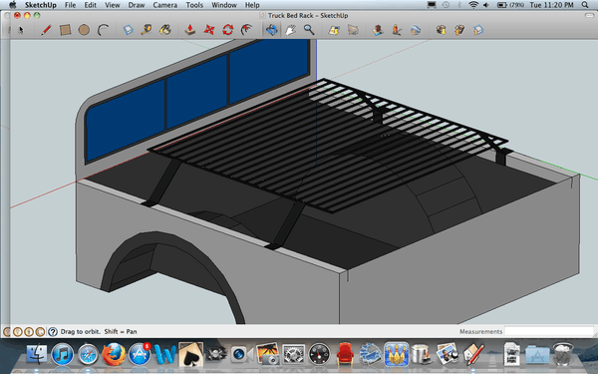Pick the red Pencil line tool

tap(47, 30)
